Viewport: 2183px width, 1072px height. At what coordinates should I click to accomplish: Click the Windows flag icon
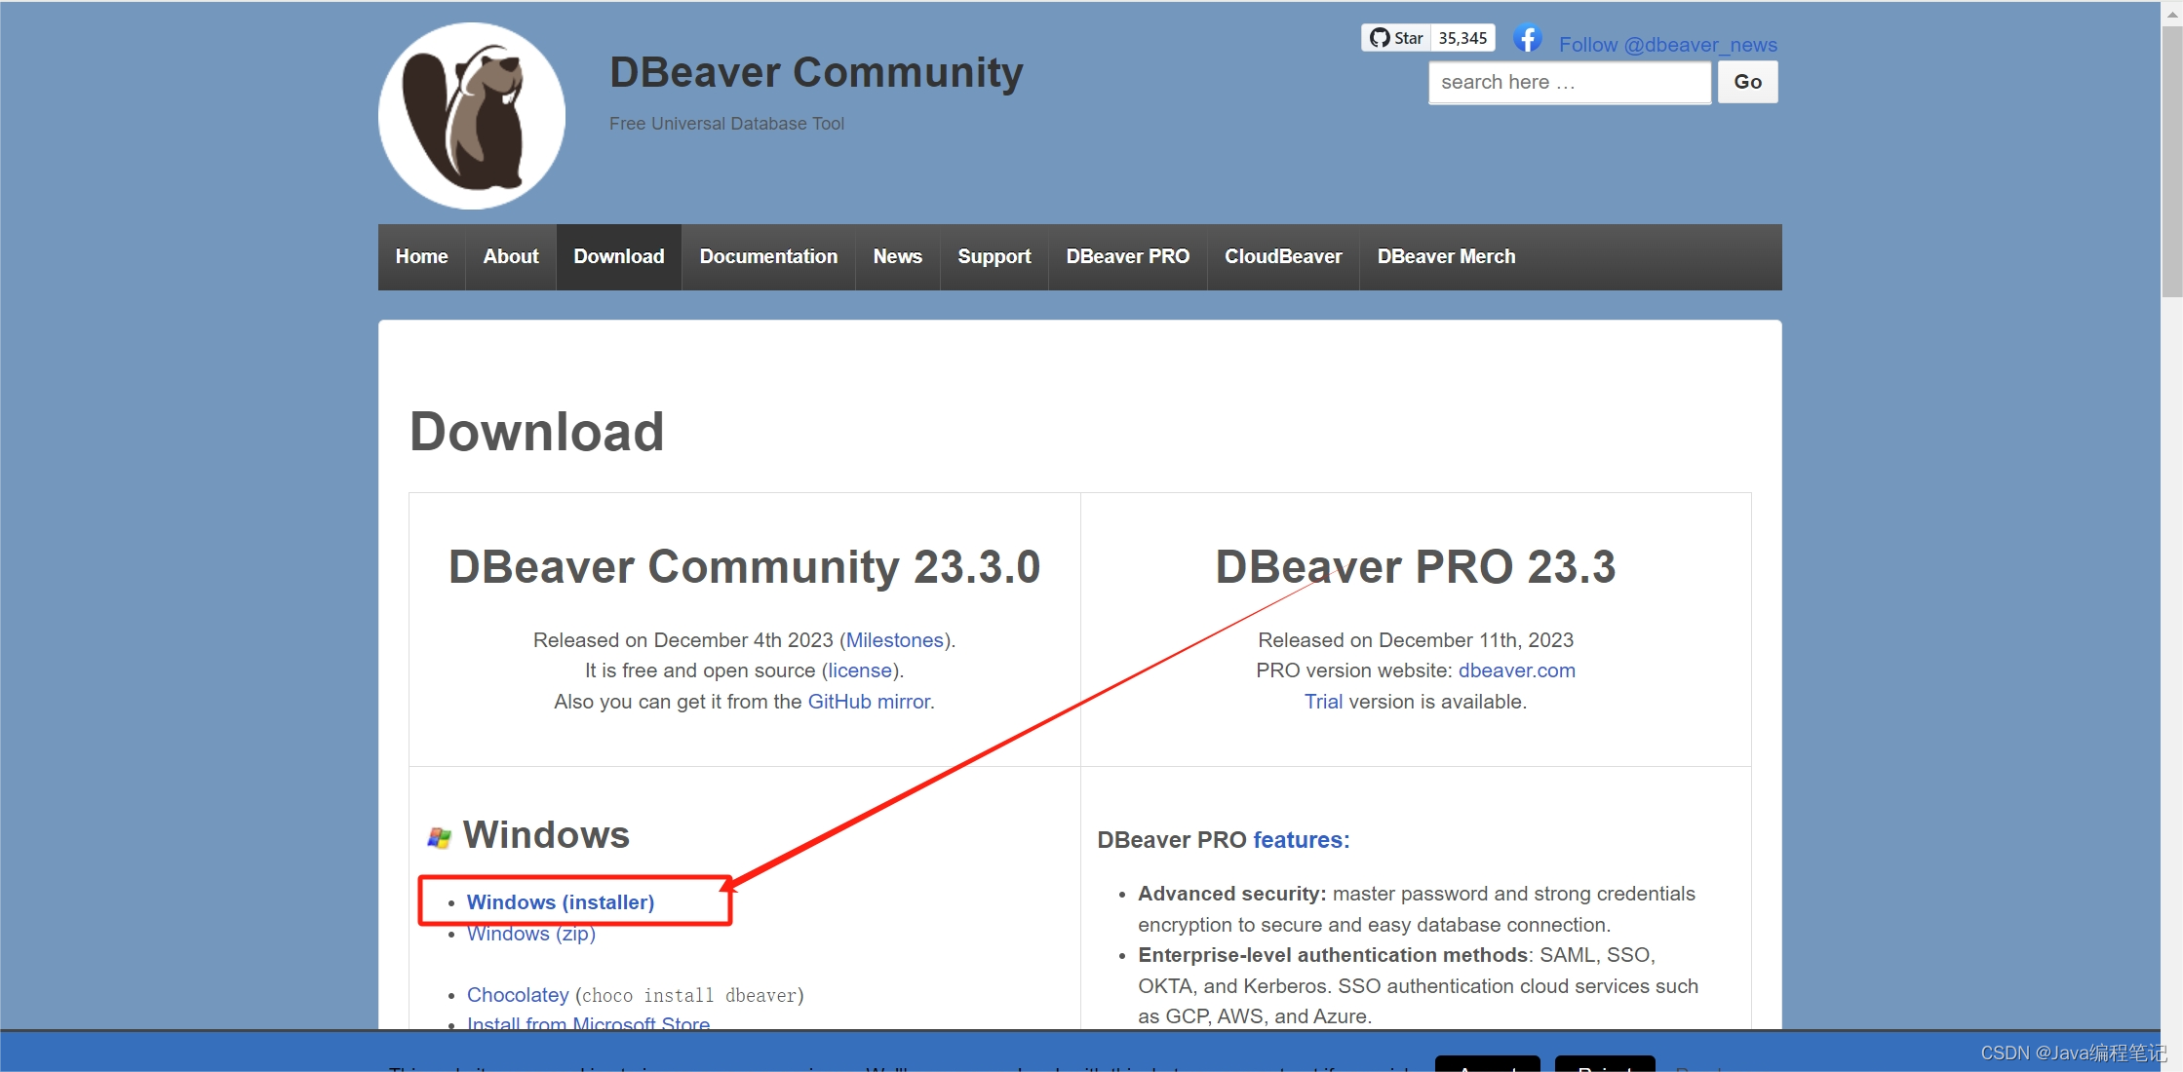coord(440,837)
